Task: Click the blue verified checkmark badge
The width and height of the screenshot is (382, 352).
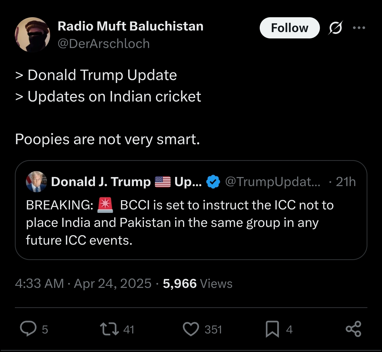Action: [x=213, y=182]
